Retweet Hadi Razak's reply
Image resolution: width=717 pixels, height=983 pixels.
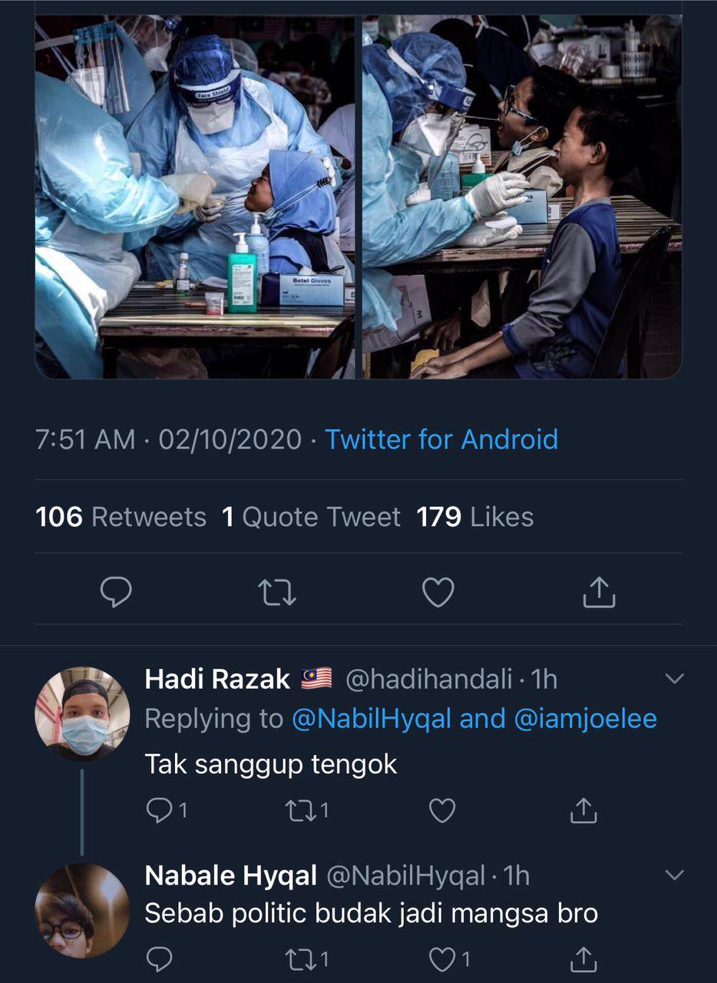pyautogui.click(x=298, y=811)
